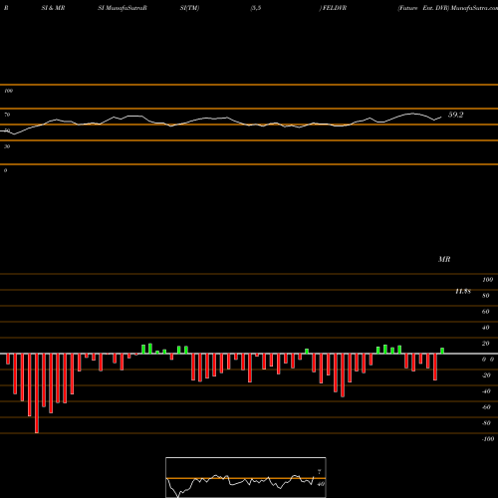498x498 pixels.
Task: Click the RSI axis label 70
Action: [x=7, y=115]
